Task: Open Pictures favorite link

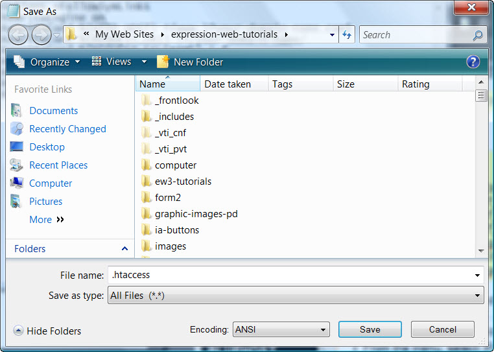Action: [x=45, y=202]
